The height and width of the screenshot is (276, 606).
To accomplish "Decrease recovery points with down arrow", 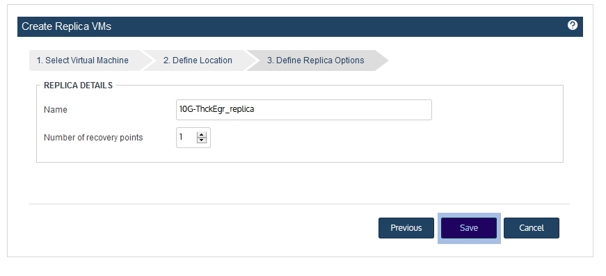I will click(x=201, y=140).
